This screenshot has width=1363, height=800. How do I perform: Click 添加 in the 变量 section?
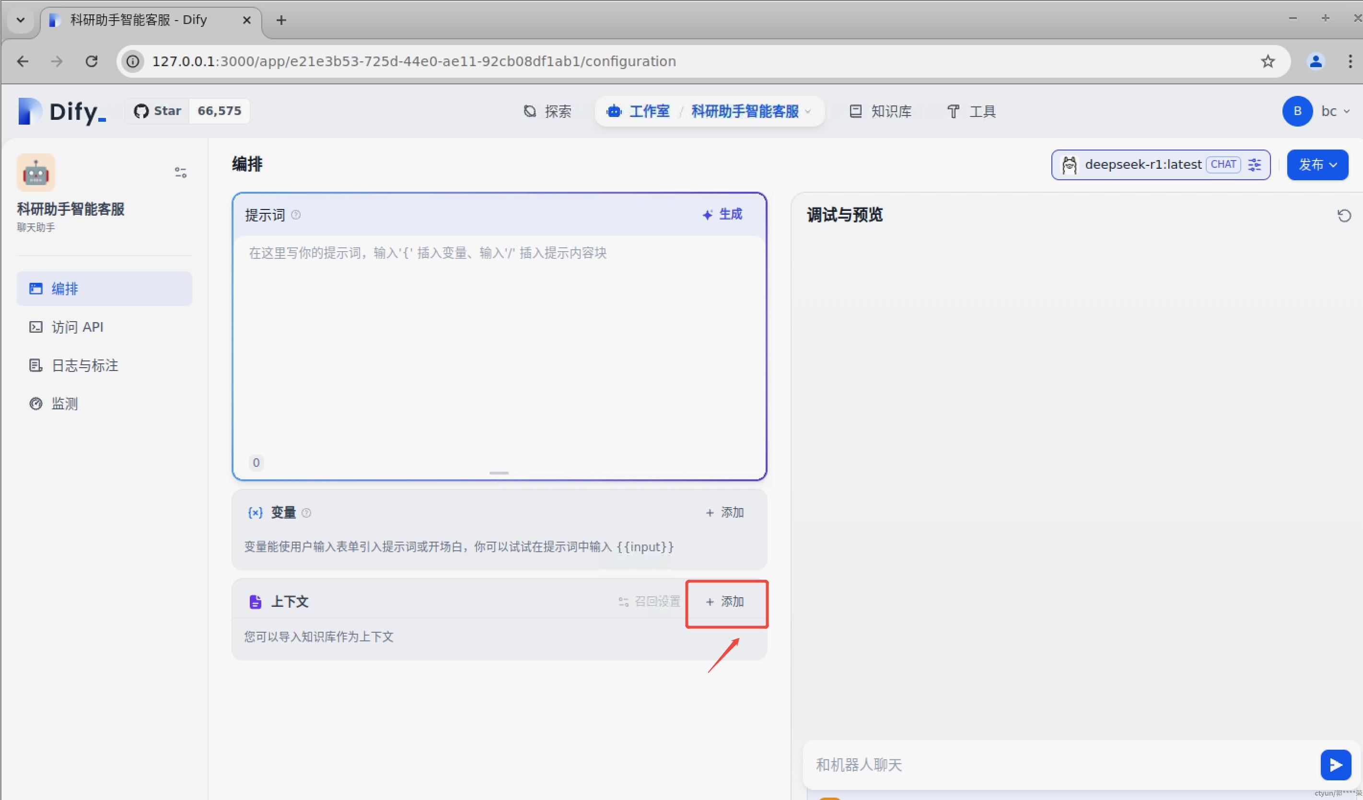725,512
